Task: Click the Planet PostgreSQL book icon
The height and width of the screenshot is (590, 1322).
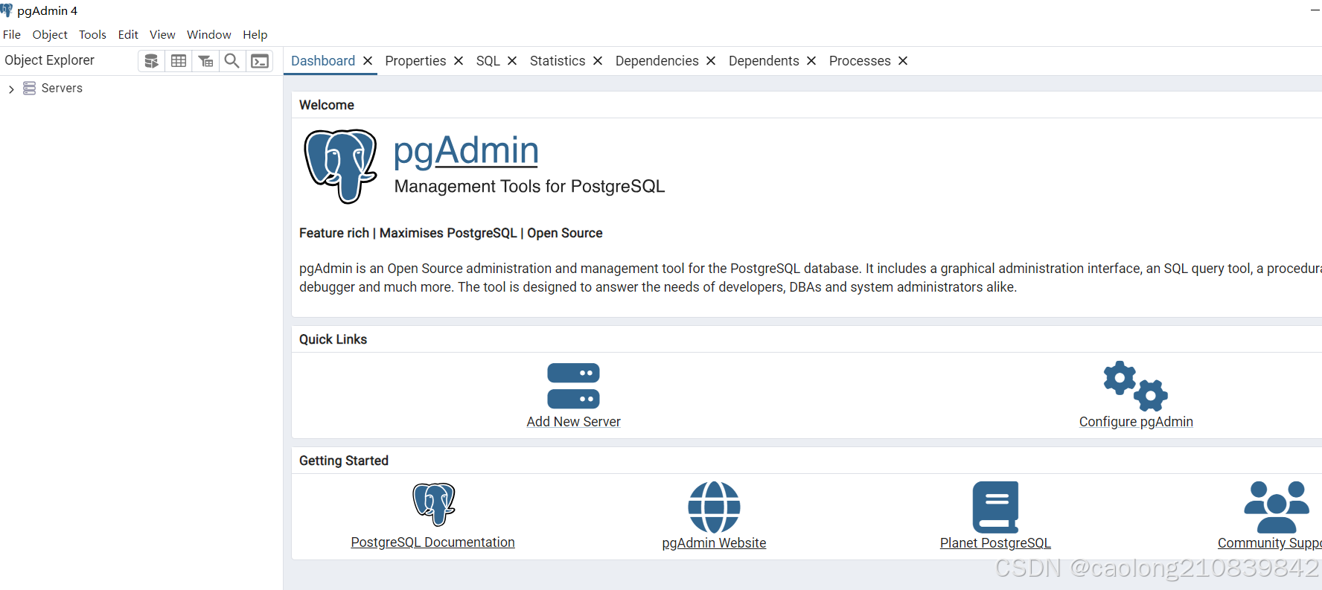Action: point(995,507)
